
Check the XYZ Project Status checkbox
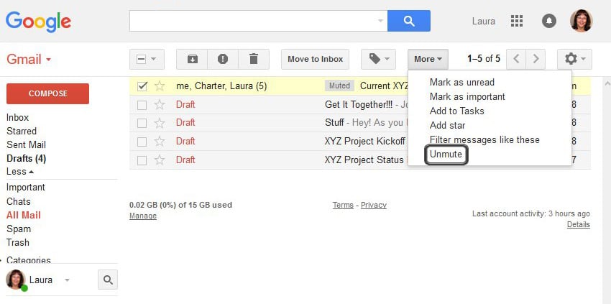coord(142,160)
